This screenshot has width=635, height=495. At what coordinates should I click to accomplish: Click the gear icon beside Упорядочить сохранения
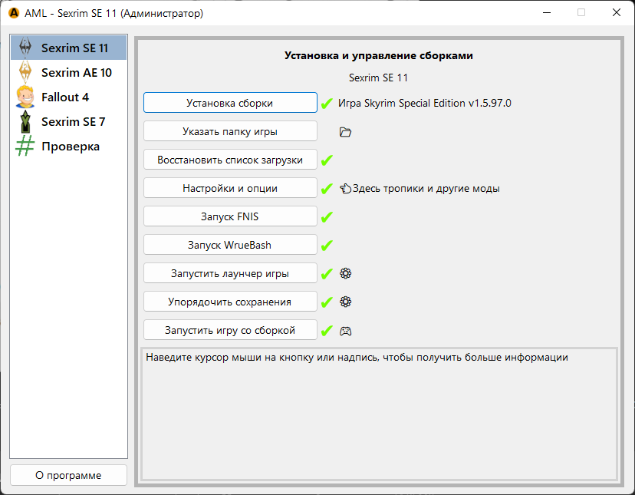(x=345, y=302)
